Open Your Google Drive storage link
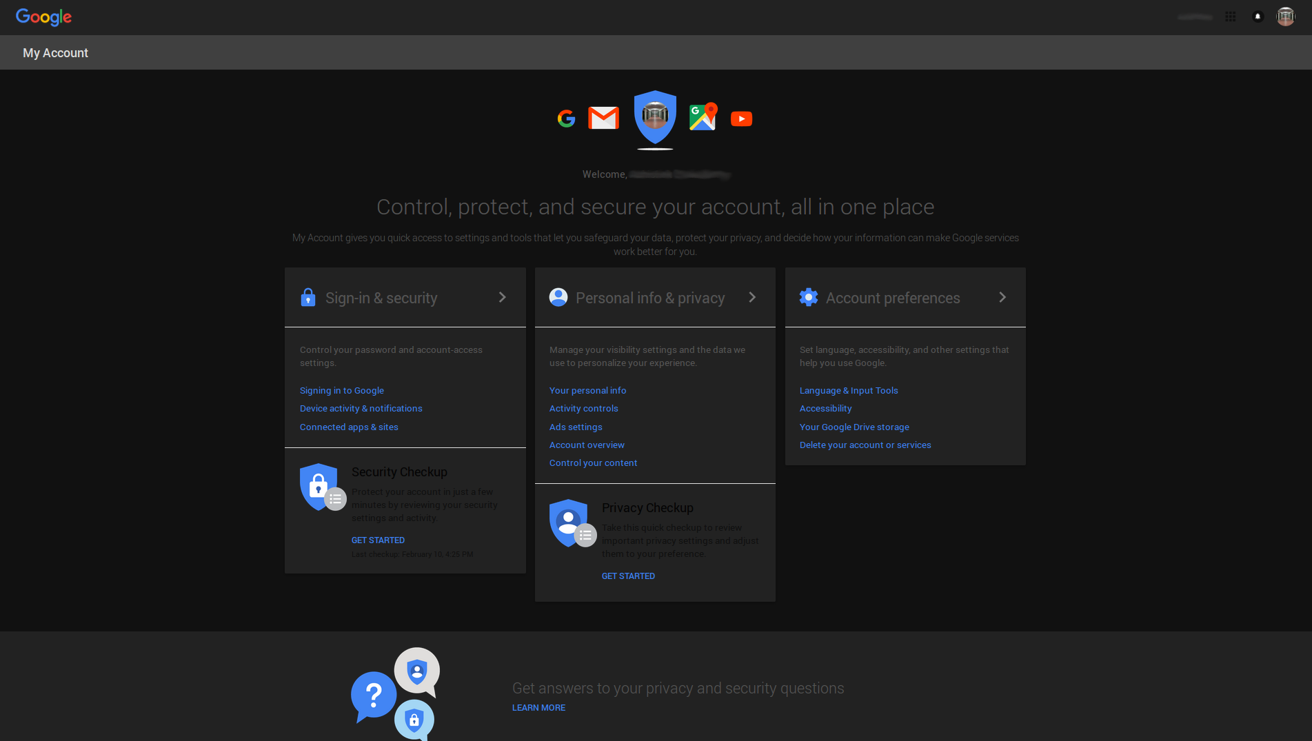The image size is (1312, 741). [x=854, y=427]
